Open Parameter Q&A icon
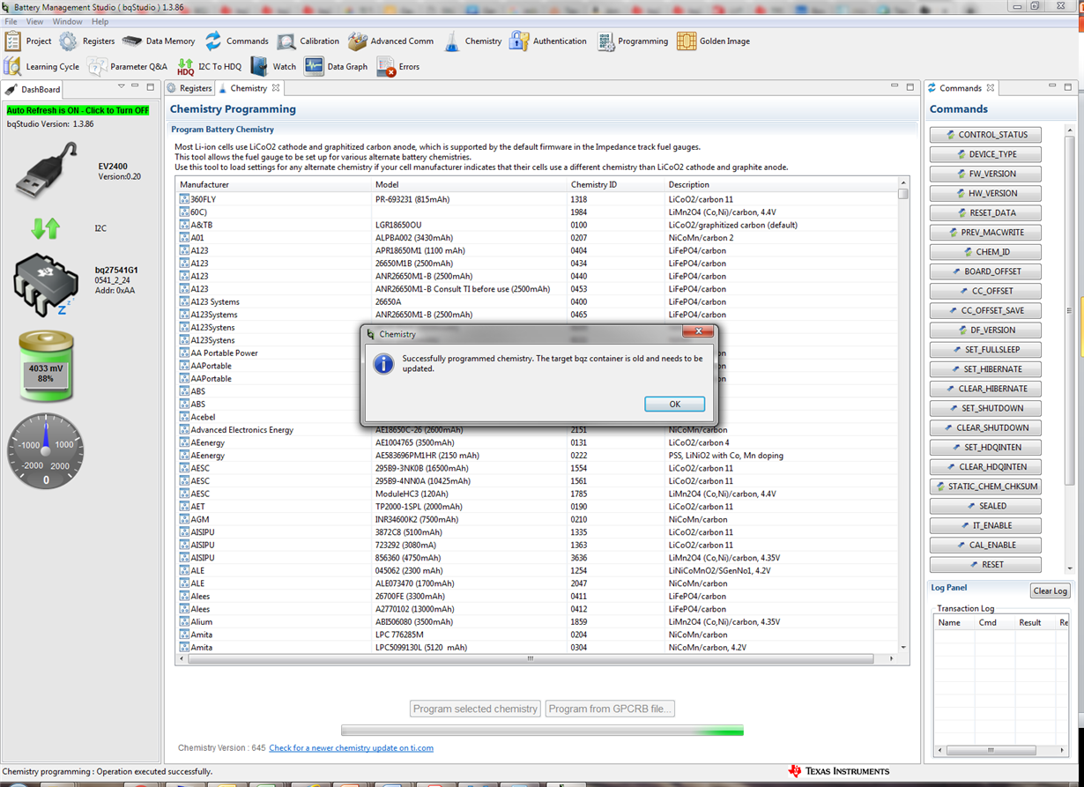 (x=97, y=66)
